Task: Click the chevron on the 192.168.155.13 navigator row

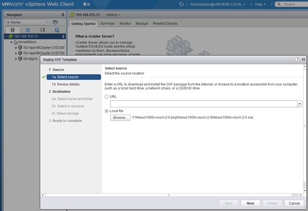Action: [x=63, y=36]
